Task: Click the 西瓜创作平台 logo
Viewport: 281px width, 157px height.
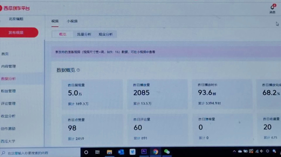Action: [15, 8]
